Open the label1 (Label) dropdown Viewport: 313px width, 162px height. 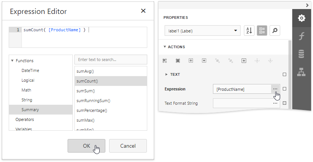click(x=202, y=31)
